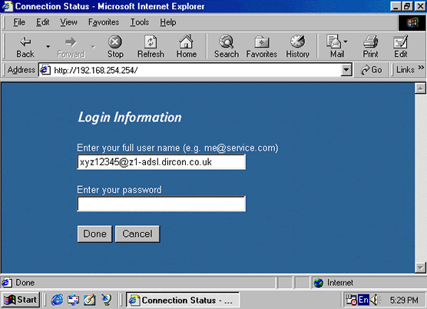Click the volume speaker tray icon
This screenshot has height=309, width=427.
pos(376,300)
